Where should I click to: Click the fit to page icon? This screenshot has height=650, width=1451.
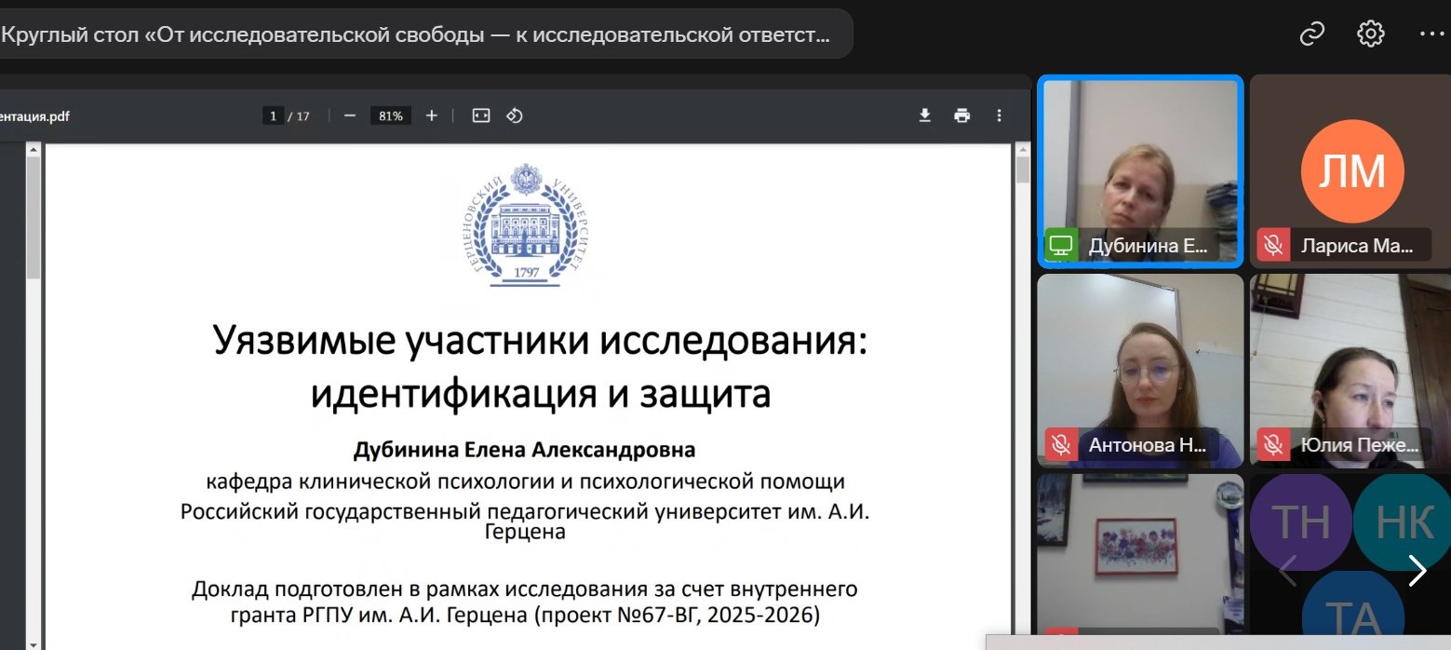(x=480, y=115)
